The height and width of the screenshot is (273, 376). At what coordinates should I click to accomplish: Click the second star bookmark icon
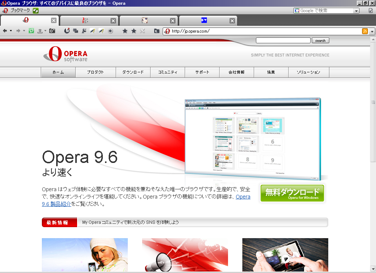134,31
